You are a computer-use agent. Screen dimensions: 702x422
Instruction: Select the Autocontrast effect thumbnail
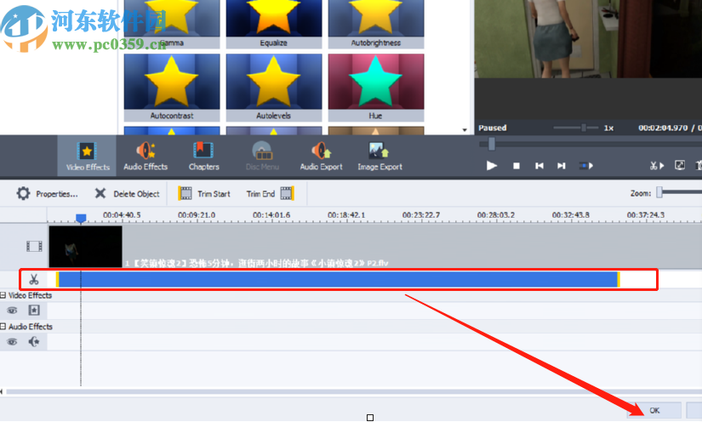pyautogui.click(x=172, y=88)
